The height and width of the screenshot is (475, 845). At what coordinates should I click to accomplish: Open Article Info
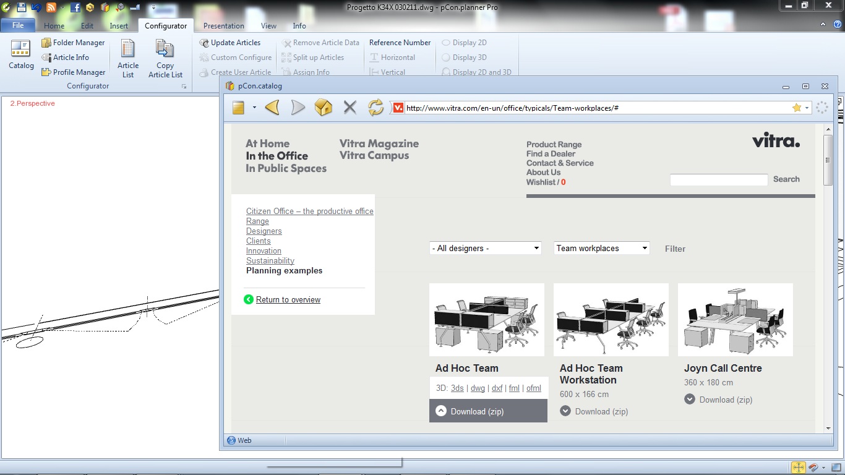(65, 58)
